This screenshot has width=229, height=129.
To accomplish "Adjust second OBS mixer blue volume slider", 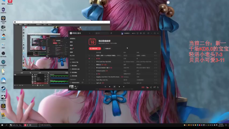I will (x=59, y=84).
